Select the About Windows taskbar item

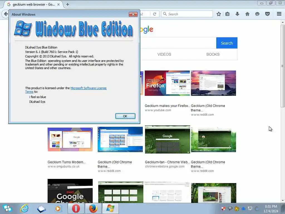[110, 208]
